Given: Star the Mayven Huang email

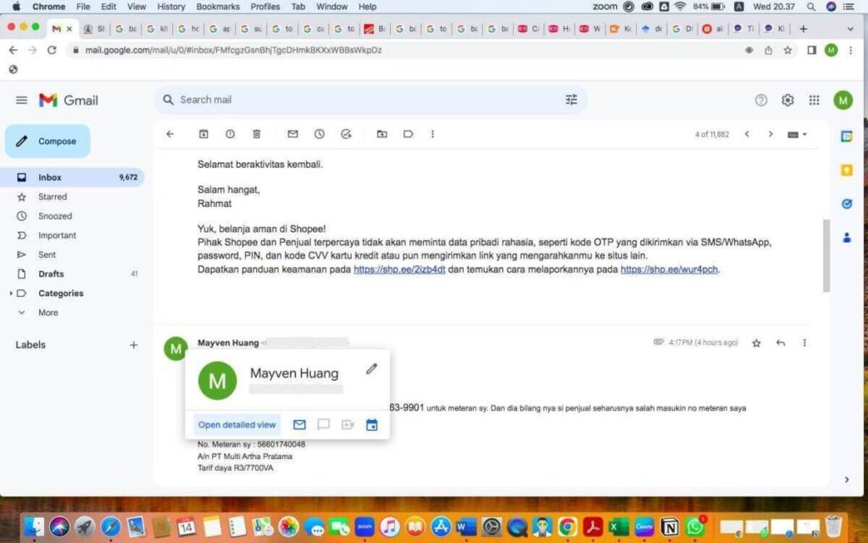Looking at the screenshot, I should point(755,342).
